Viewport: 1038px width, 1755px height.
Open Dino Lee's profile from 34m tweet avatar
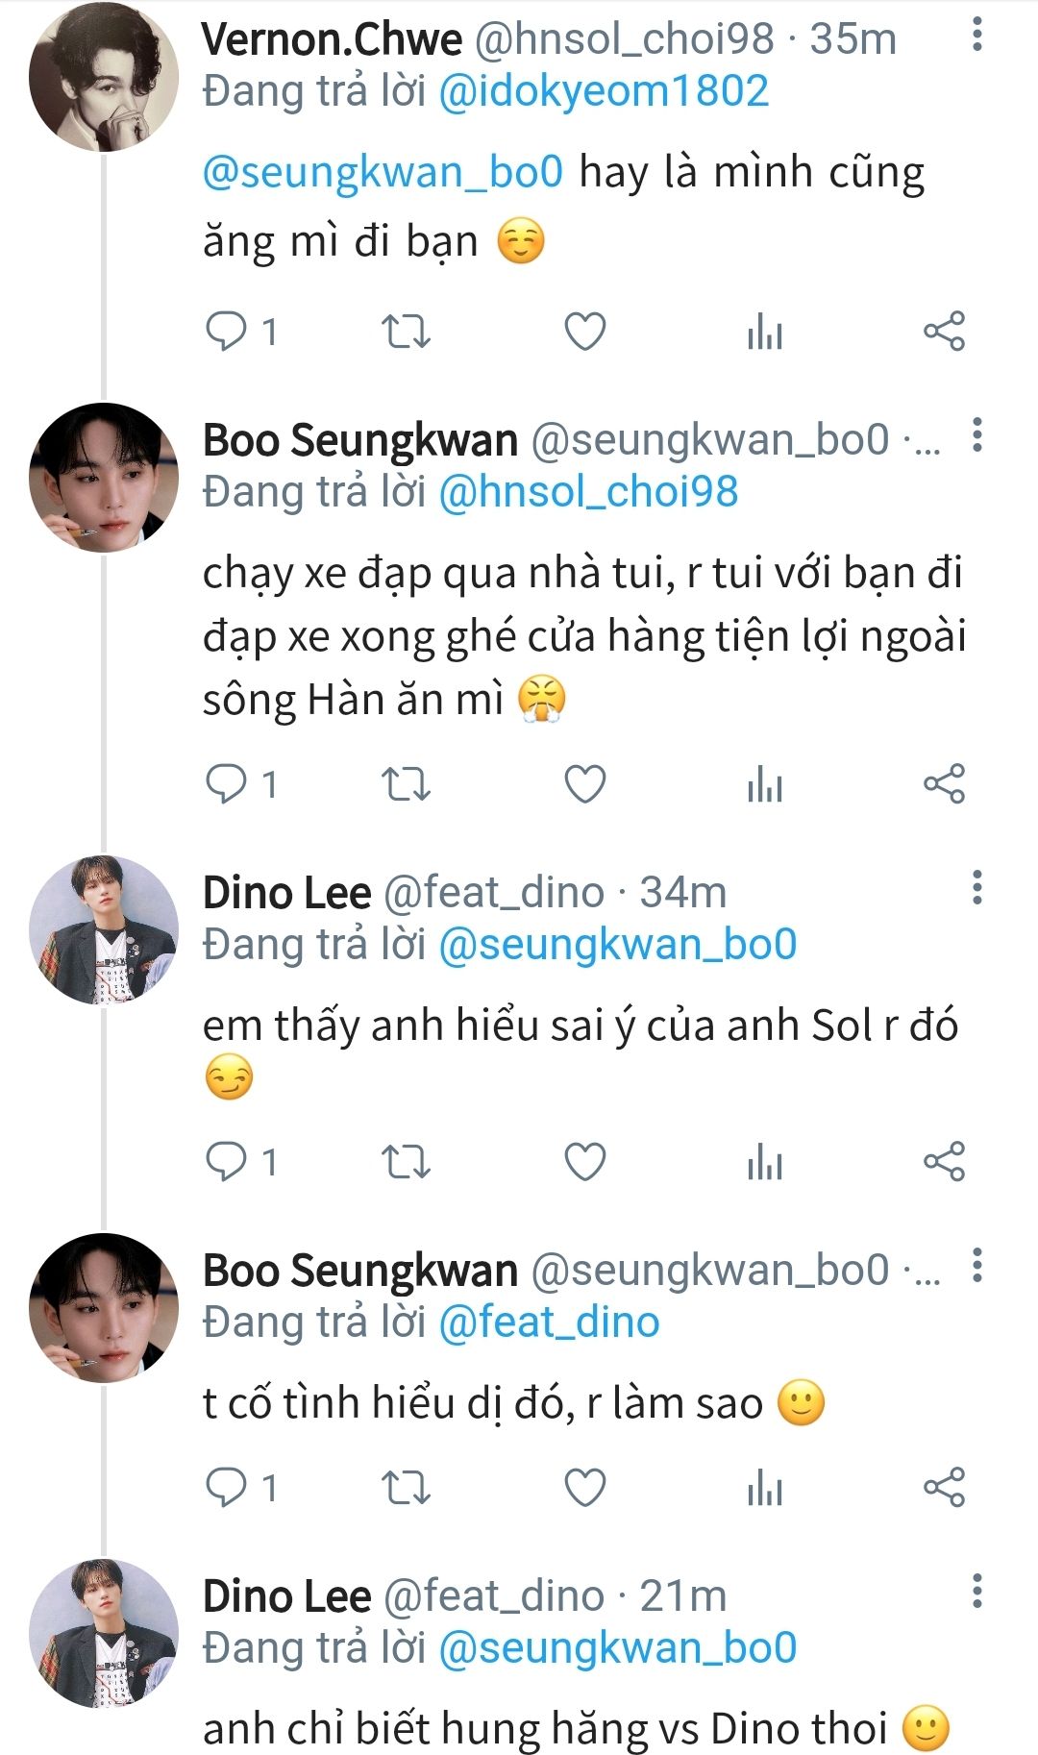[104, 929]
